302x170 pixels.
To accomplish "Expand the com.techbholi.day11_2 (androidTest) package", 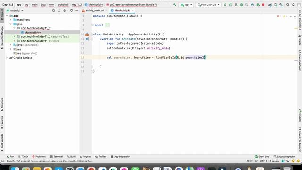I will tap(15, 37).
